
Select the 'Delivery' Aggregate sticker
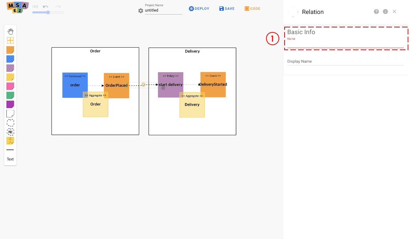pyautogui.click(x=192, y=105)
